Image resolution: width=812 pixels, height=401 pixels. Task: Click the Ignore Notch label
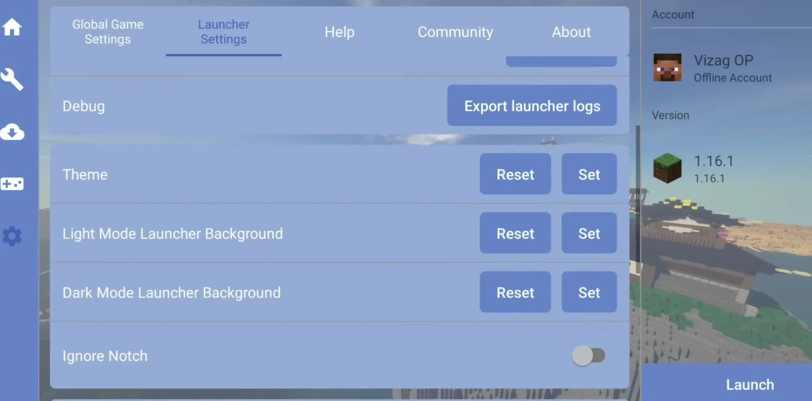[x=105, y=356]
